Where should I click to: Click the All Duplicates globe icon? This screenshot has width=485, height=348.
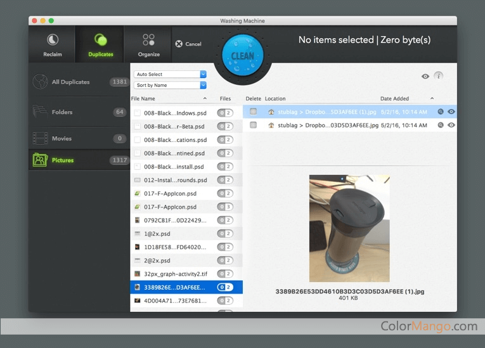pos(40,82)
